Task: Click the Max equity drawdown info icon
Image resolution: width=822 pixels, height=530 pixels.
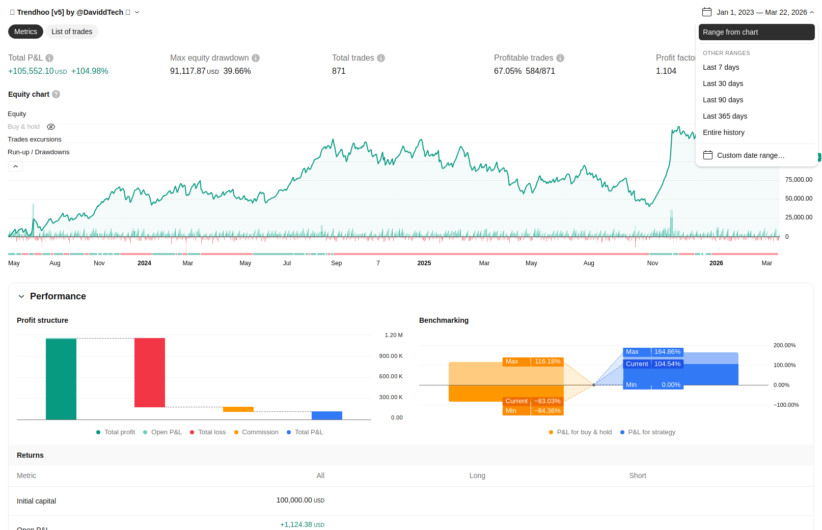Action: (256, 58)
